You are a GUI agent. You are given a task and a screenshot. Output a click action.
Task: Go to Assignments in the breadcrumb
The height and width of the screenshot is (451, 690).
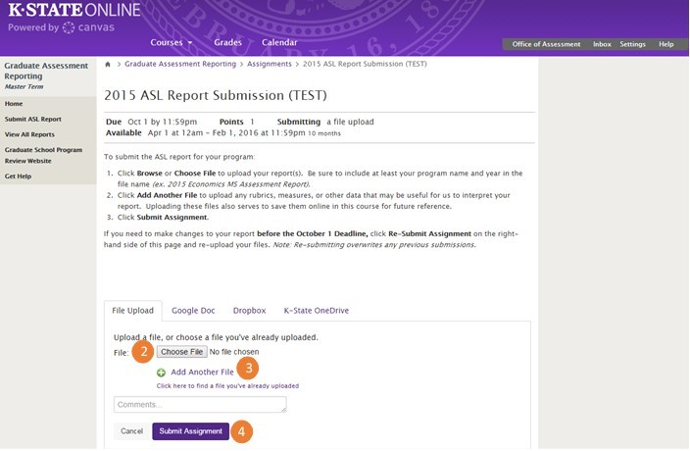click(x=270, y=65)
